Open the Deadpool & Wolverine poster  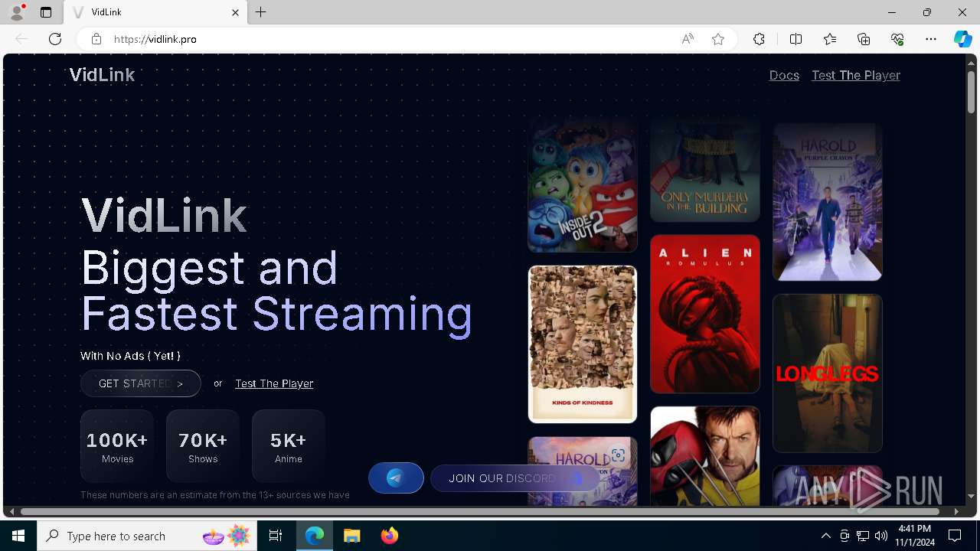click(705, 456)
